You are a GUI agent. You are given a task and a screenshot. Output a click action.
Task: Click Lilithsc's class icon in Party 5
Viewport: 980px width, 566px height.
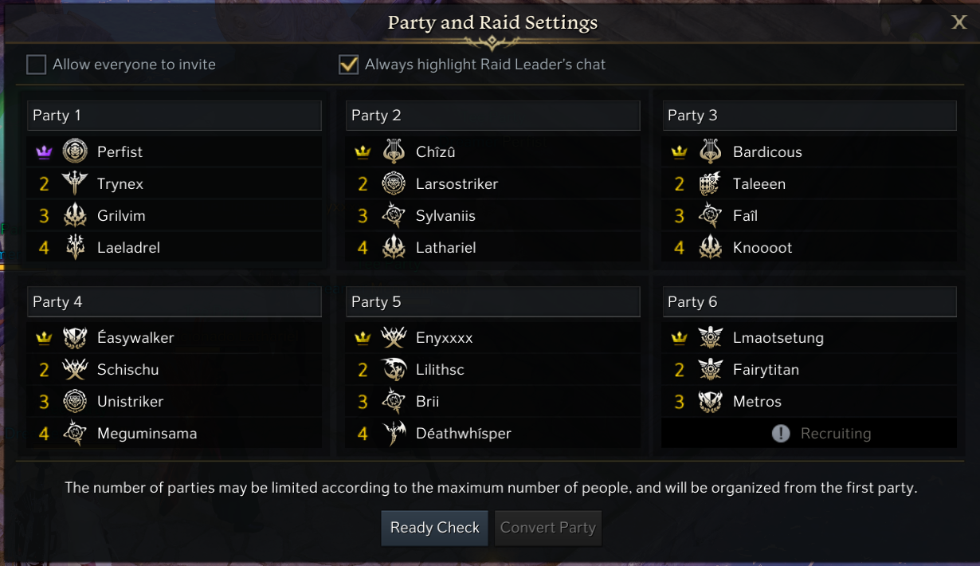394,370
